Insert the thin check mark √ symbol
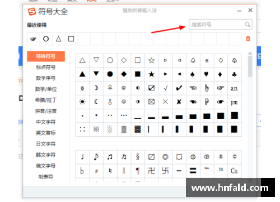 pyautogui.click(x=165, y=88)
